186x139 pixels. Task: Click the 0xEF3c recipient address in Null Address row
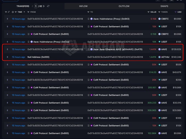[115, 57]
